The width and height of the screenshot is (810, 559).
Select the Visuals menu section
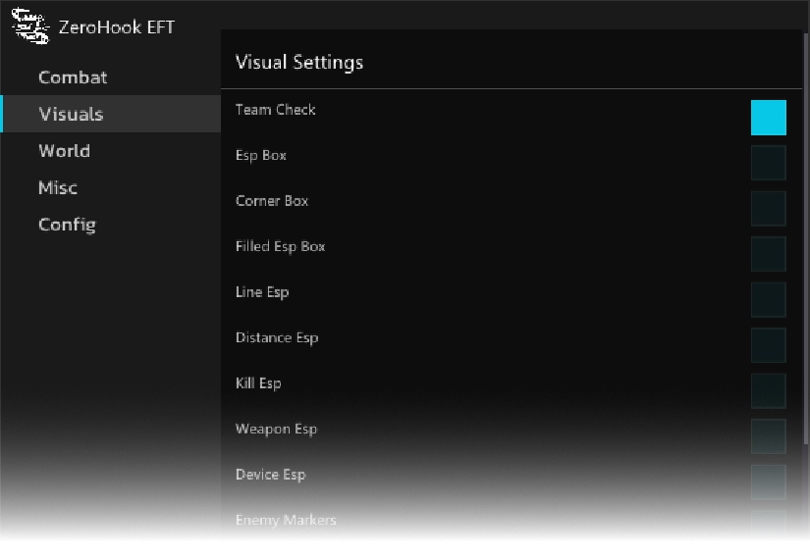click(111, 114)
